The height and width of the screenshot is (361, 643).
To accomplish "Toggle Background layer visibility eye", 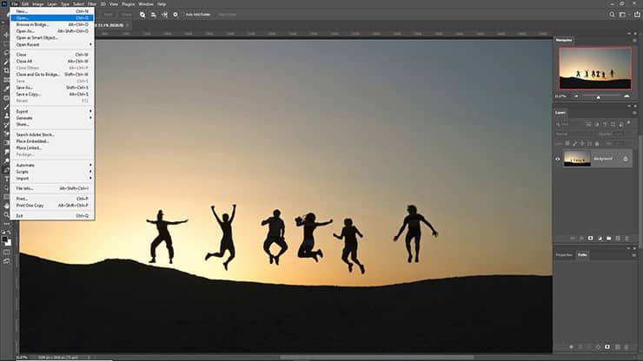I will point(558,159).
